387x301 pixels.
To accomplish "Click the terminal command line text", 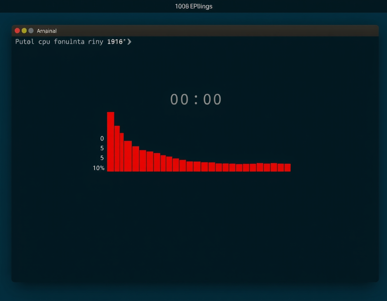I will coord(73,42).
